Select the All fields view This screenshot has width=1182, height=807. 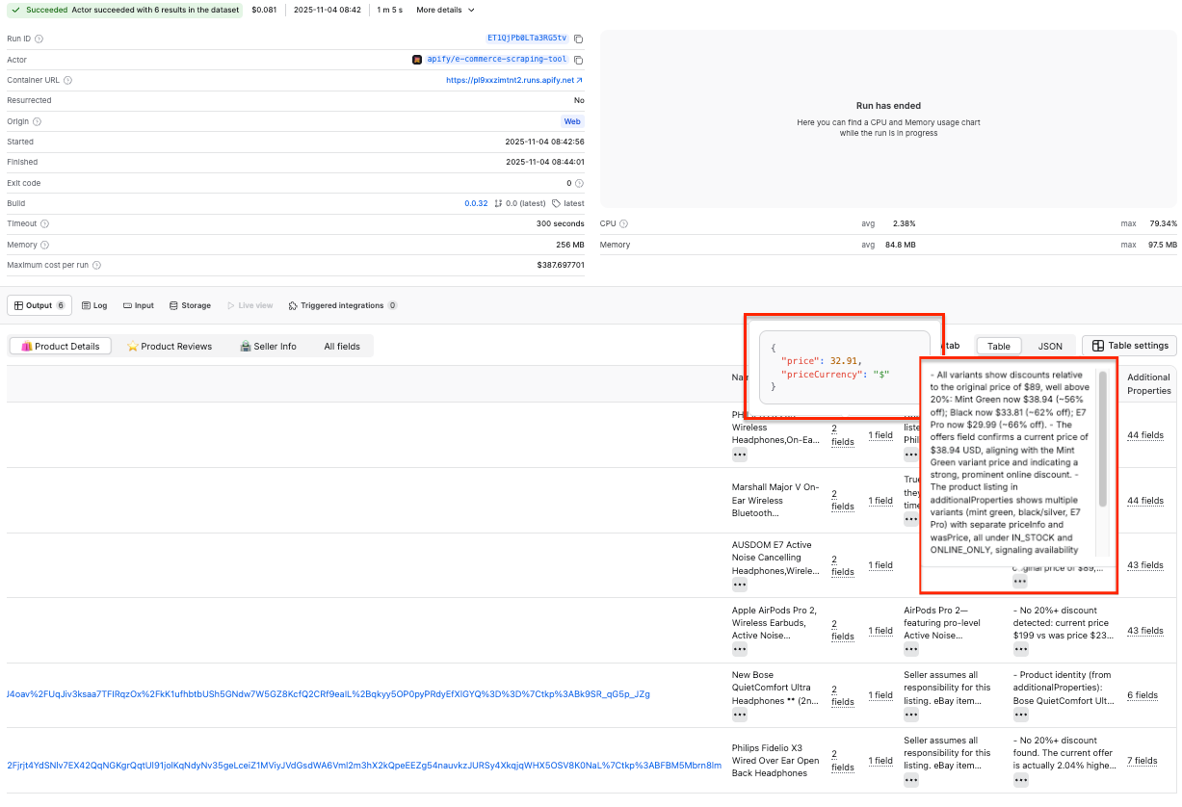[x=342, y=346]
